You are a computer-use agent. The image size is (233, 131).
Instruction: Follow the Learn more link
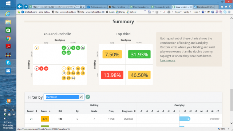(167, 60)
